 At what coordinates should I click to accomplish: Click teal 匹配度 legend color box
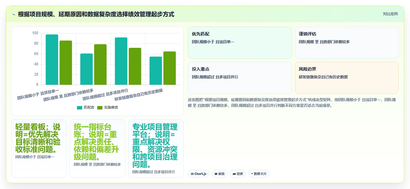[80, 107]
